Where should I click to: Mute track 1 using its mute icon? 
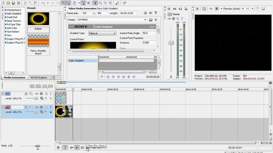pyautogui.click(x=46, y=93)
